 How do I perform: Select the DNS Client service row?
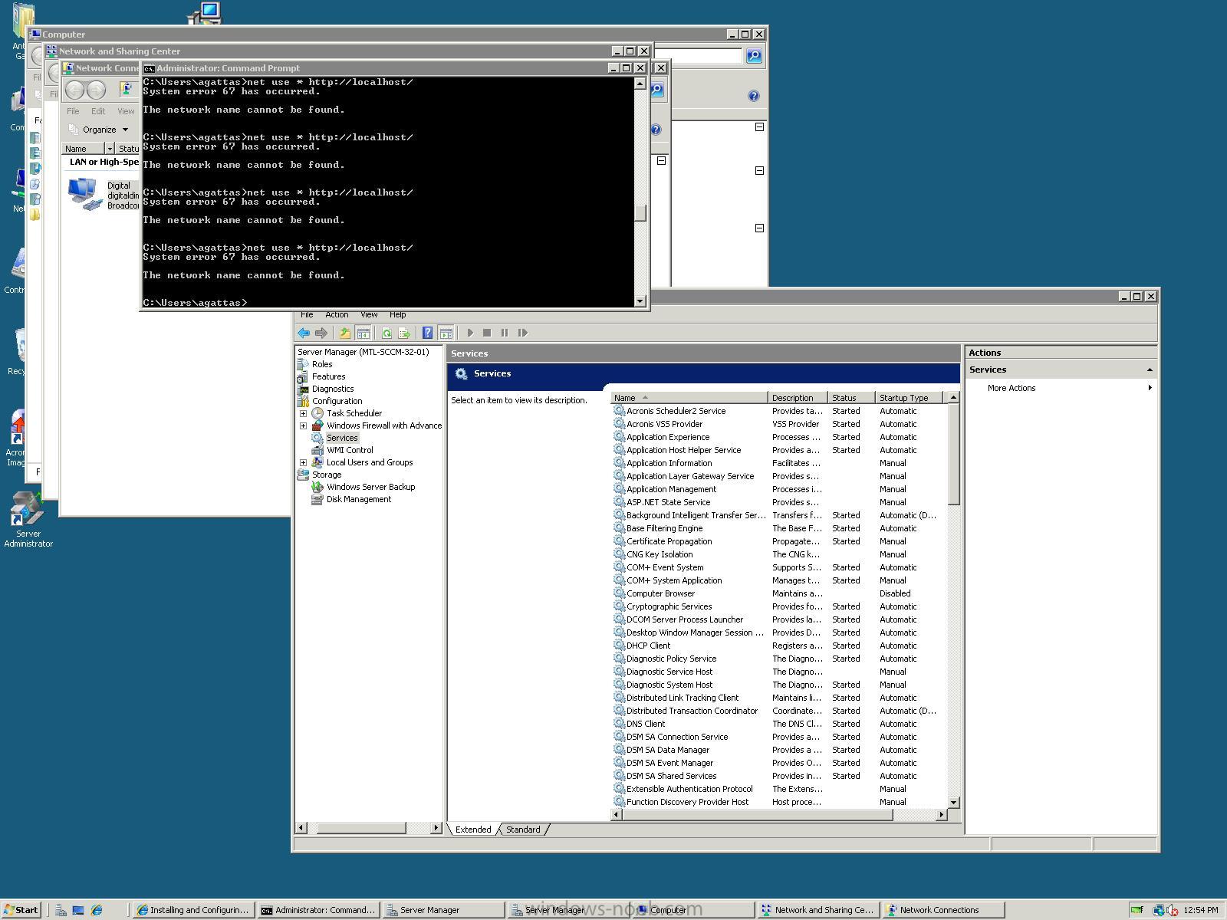[x=646, y=724]
